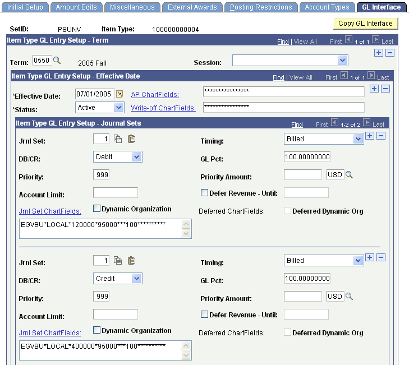Open the External Awards tab
The width and height of the screenshot is (409, 365).
(192, 7)
